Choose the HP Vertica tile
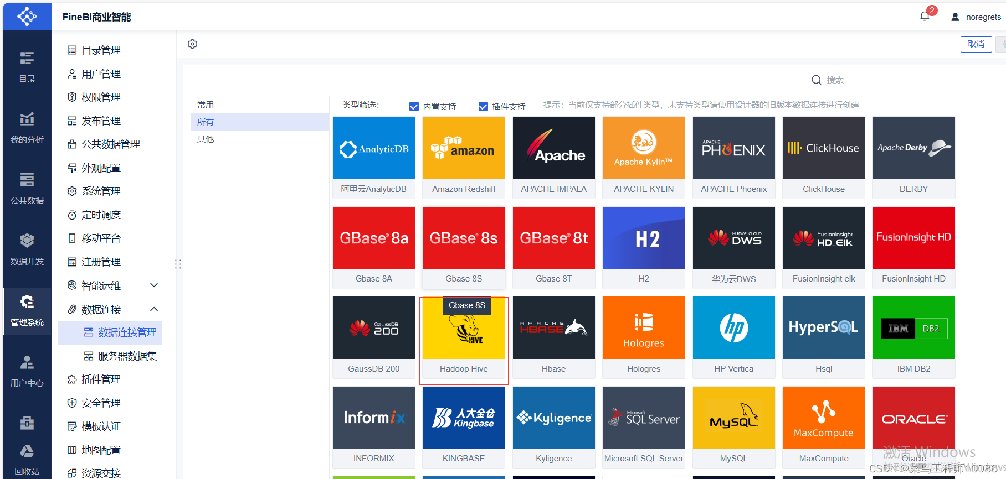1006x479 pixels. coord(734,337)
